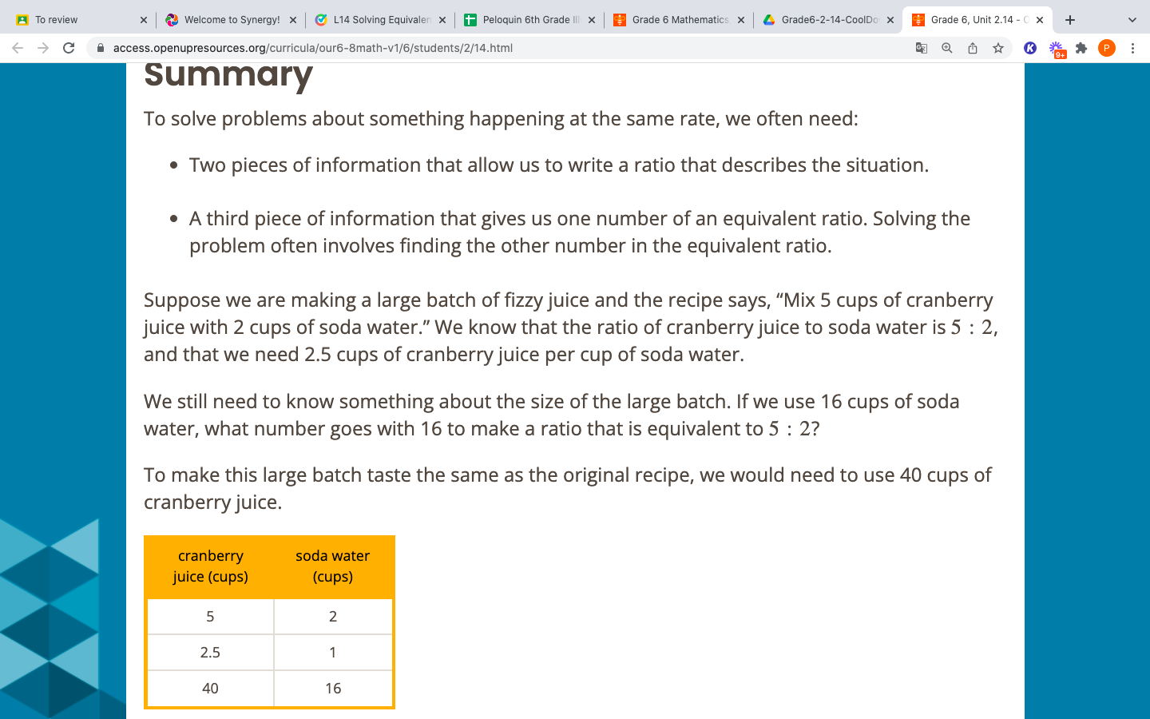1150x719 pixels.
Task: Switch to the "Welcome to Synergy!" tab
Action: tap(225, 20)
